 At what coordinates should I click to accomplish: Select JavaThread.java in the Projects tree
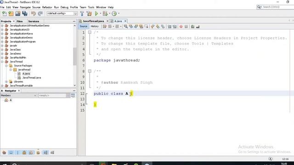[x=32, y=77]
